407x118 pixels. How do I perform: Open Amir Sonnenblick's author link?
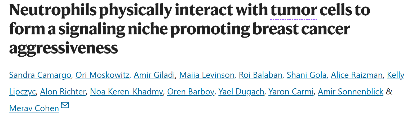point(351,92)
